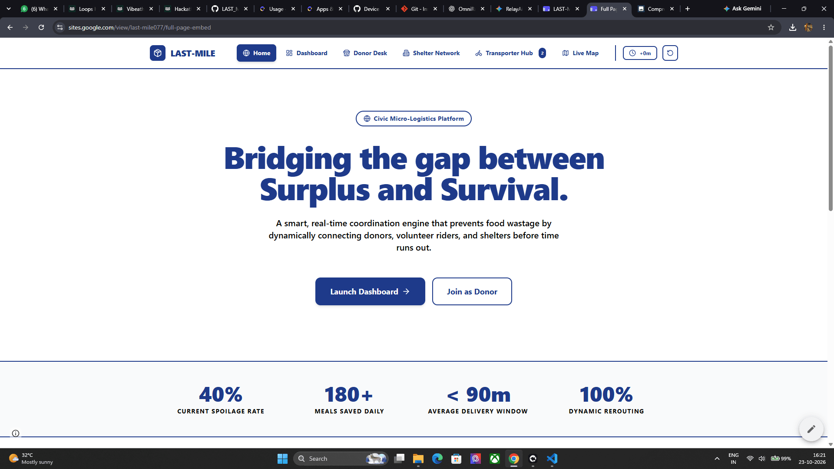Image resolution: width=834 pixels, height=469 pixels.
Task: Click the address bar URL
Action: coord(139,27)
